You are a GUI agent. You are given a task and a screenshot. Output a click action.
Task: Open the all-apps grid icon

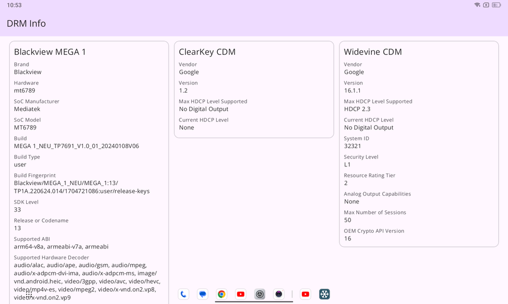click(29, 295)
